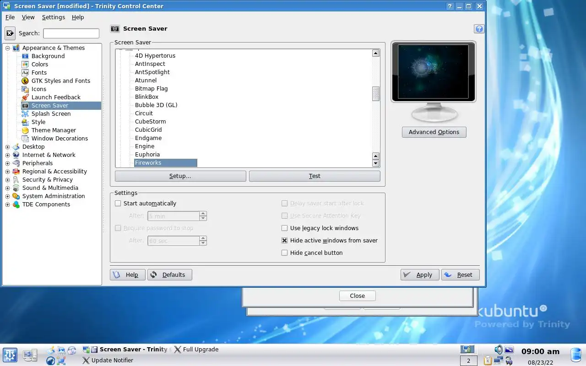The image size is (586, 366).
Task: Open the Klipper clipboard tray icon
Action: coord(488,361)
